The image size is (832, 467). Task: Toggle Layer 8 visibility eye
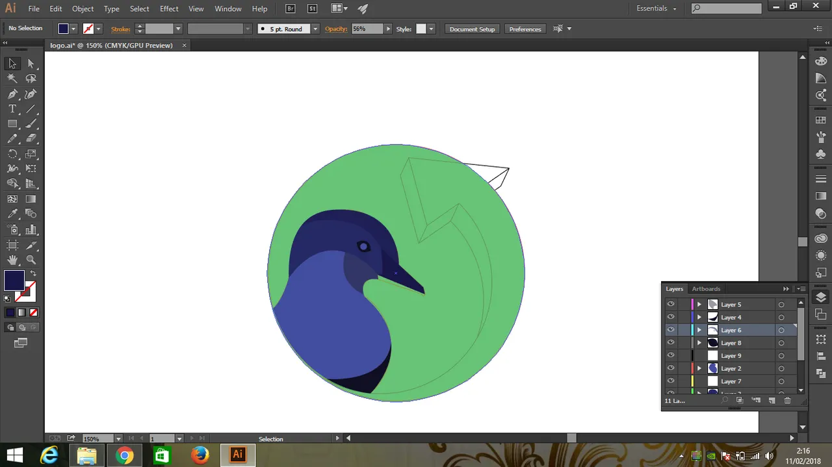tap(671, 343)
